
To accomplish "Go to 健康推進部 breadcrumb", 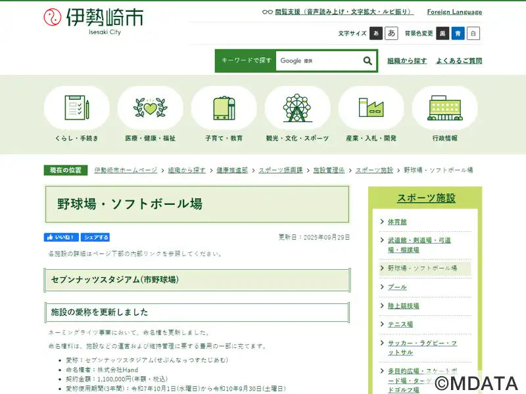I will tap(232, 170).
